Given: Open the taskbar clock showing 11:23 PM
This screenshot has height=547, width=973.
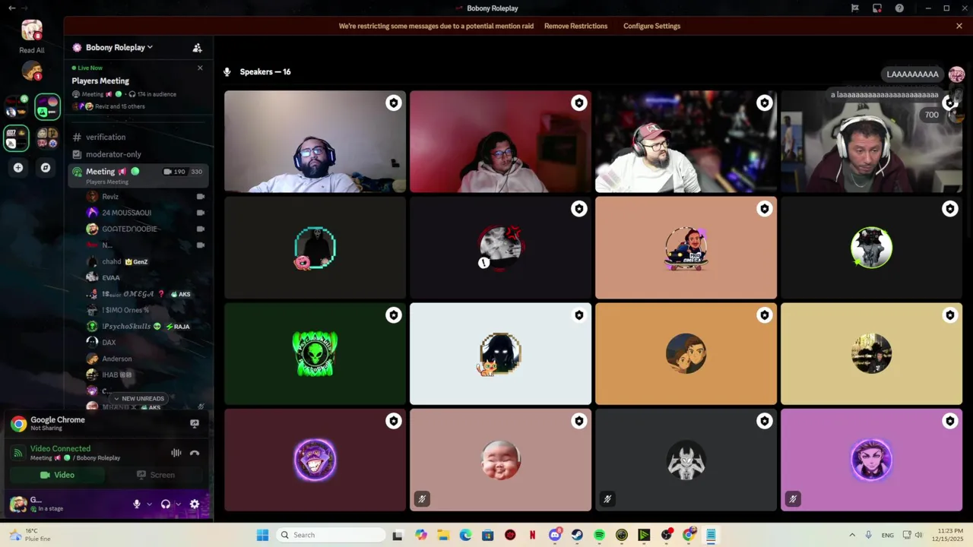Looking at the screenshot, I should [x=946, y=535].
